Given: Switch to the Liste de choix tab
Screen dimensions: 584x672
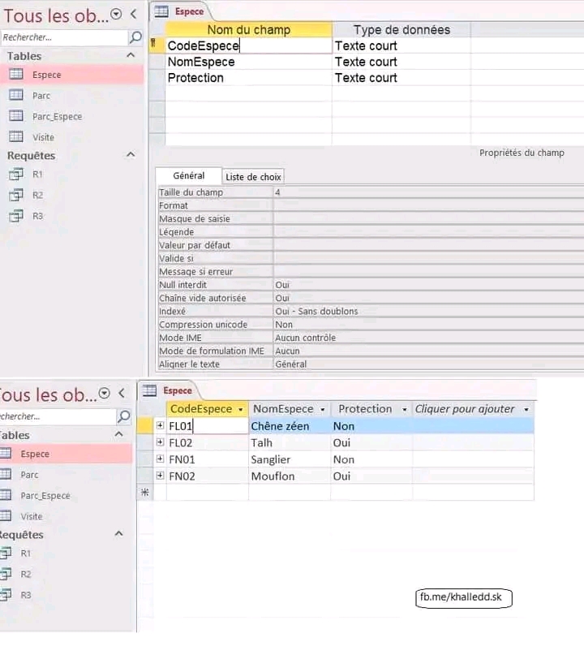Looking at the screenshot, I should click(253, 177).
